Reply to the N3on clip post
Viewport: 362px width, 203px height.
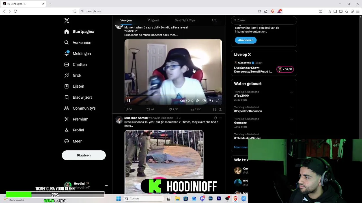(x=128, y=109)
